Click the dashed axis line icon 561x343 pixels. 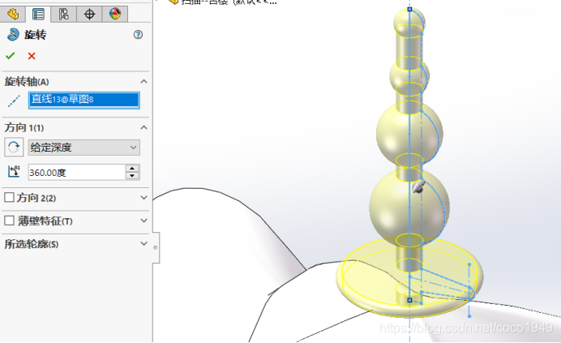pyautogui.click(x=14, y=101)
